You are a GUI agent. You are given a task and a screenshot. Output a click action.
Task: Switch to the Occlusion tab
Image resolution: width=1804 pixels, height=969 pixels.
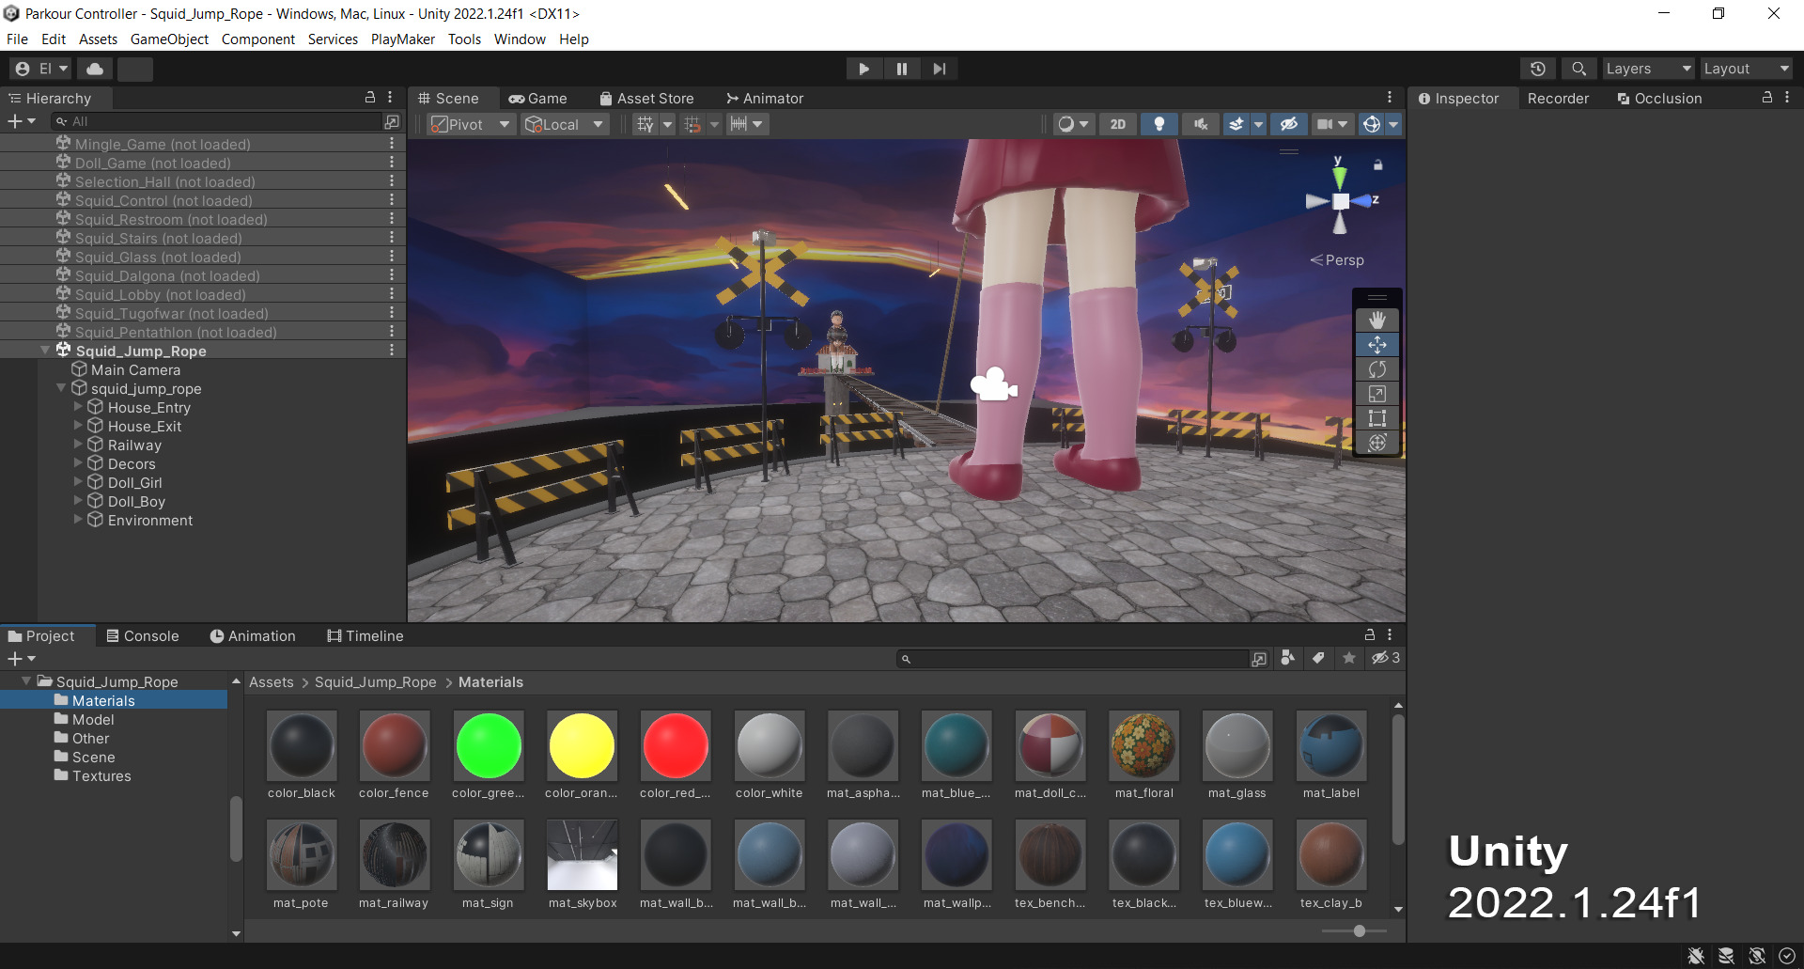(1659, 98)
